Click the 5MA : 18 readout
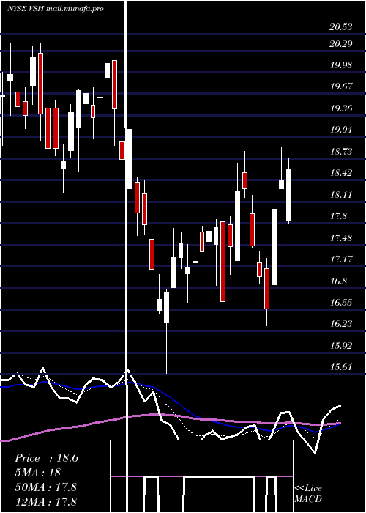 point(38,473)
